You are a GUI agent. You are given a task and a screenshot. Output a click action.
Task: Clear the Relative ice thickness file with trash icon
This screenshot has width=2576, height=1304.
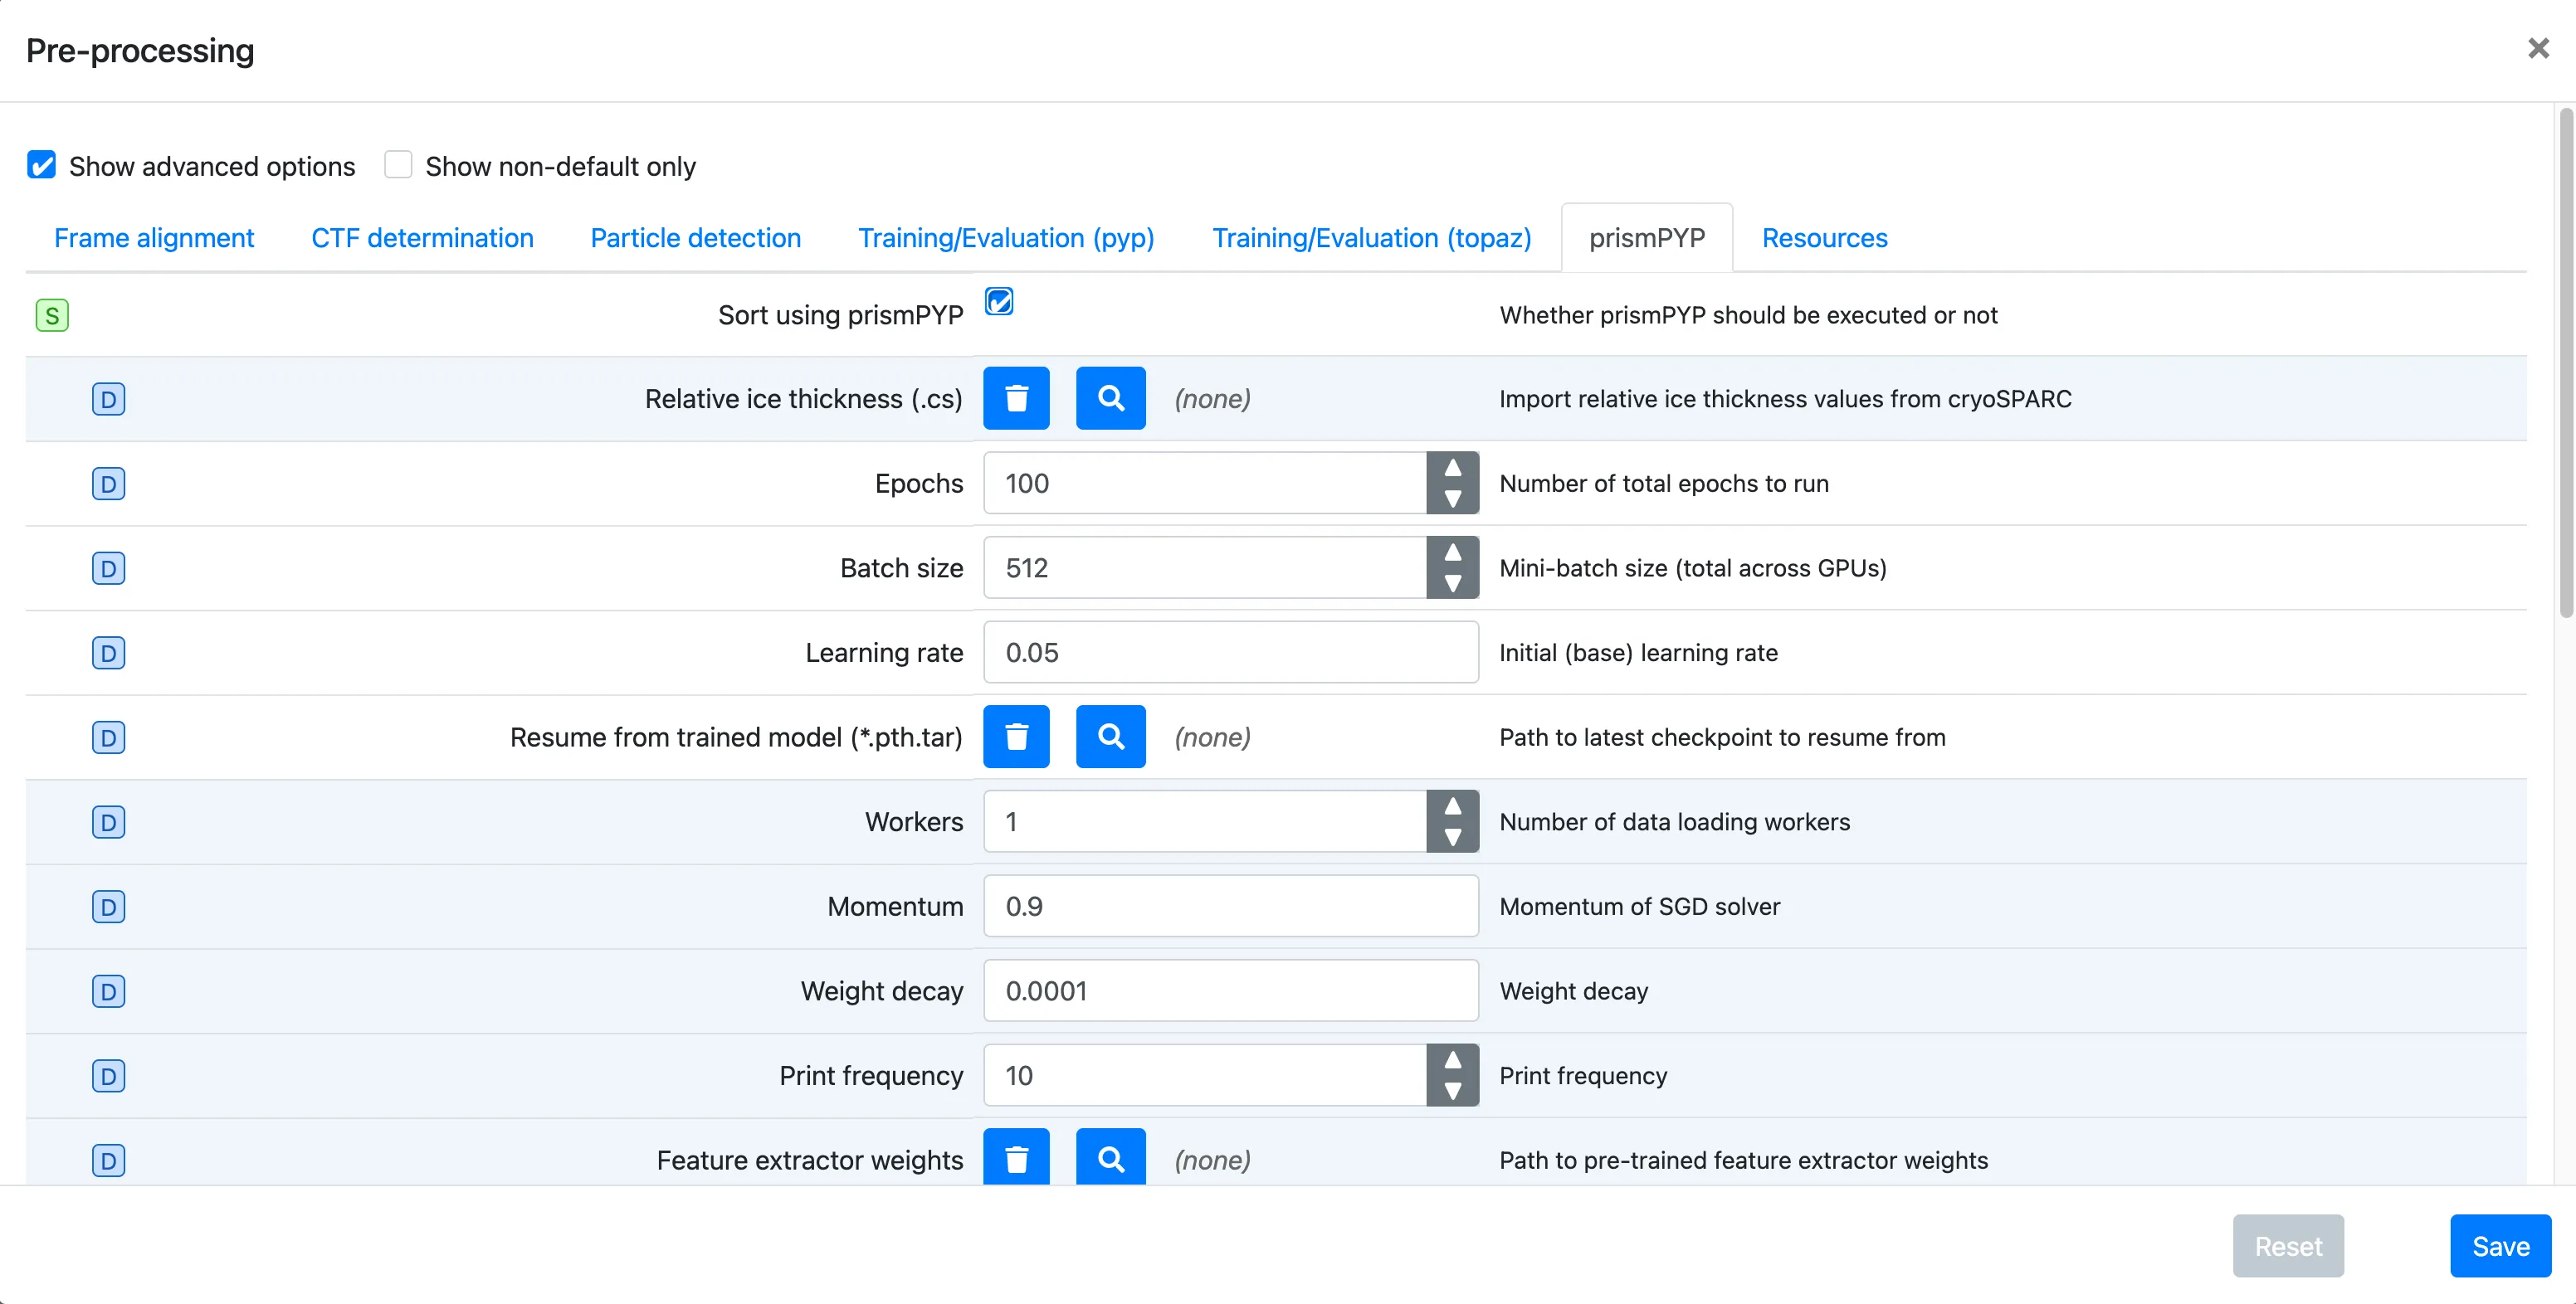(x=1016, y=397)
